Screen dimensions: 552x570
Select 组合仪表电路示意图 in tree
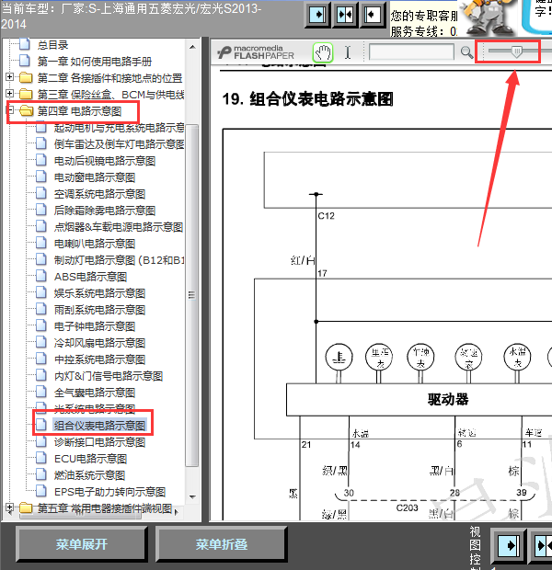pyautogui.click(x=99, y=426)
